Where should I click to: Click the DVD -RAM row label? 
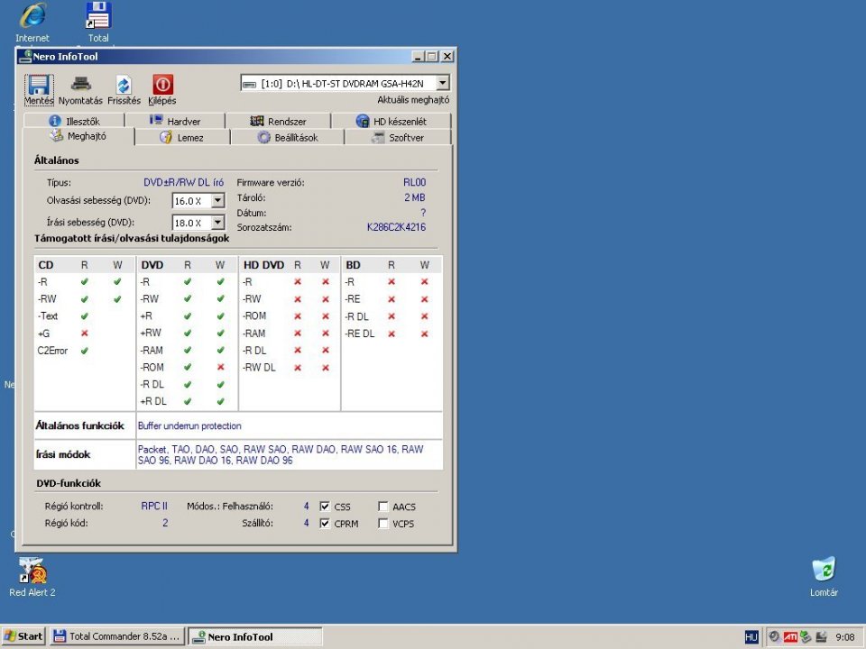coord(152,350)
